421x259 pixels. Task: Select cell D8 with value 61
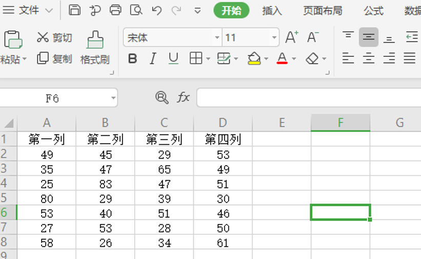(223, 243)
